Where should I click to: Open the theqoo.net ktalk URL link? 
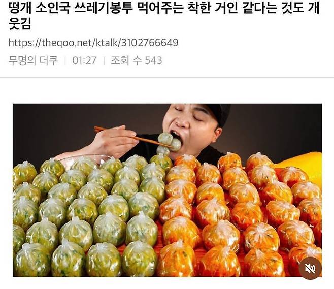[x=93, y=43]
